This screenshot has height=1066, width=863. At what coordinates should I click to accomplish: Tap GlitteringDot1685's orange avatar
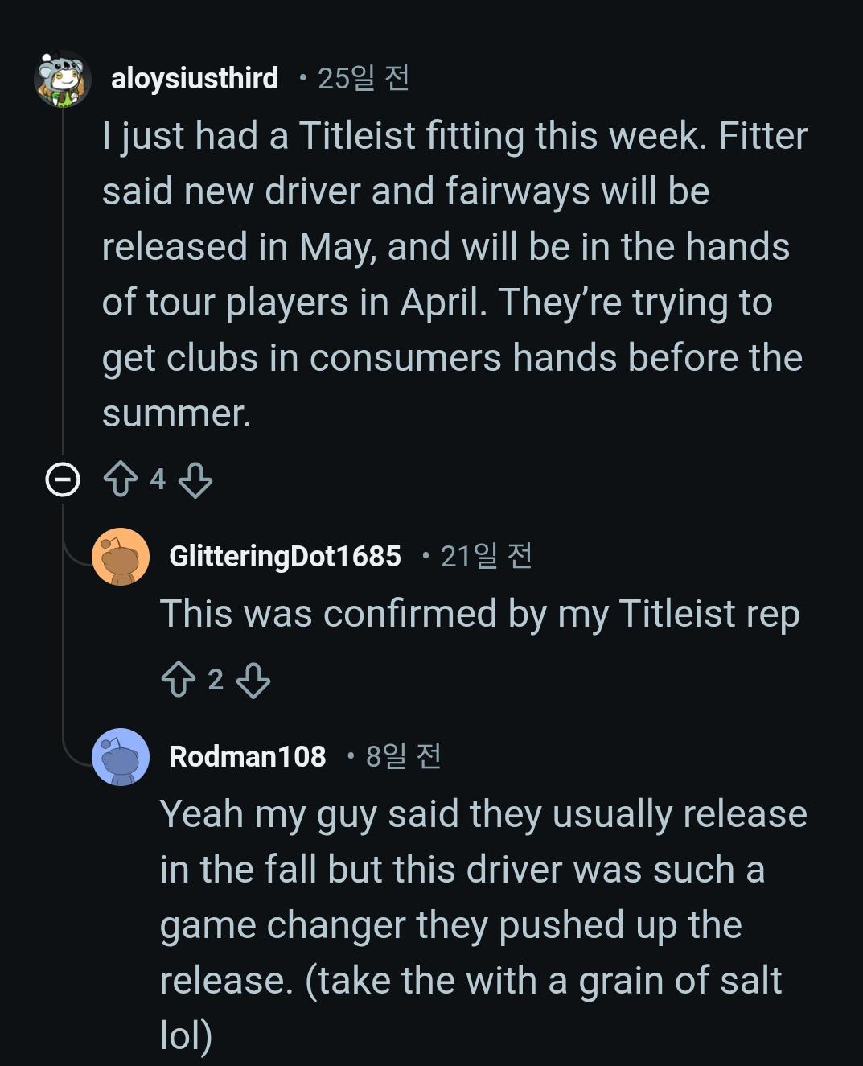pyautogui.click(x=121, y=556)
